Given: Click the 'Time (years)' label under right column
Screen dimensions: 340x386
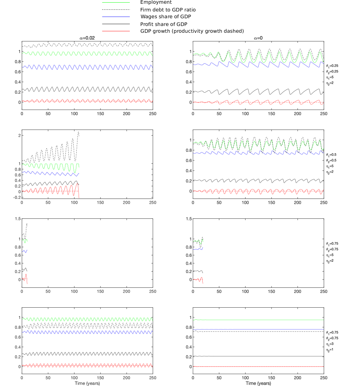Looking at the screenshot, I should tap(258, 383).
